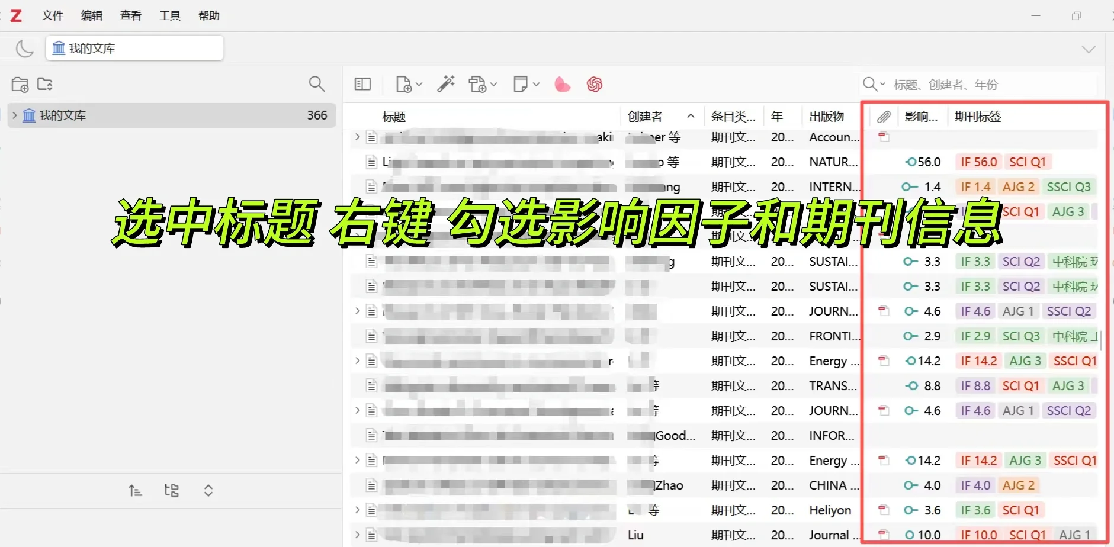
Task: Click the New Collection folder icon
Action: 20,84
